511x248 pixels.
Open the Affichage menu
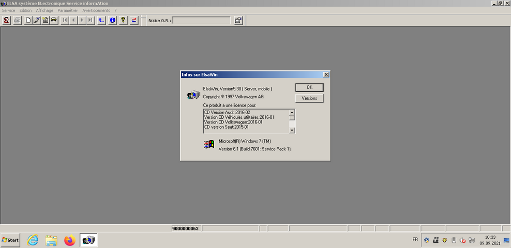click(44, 10)
